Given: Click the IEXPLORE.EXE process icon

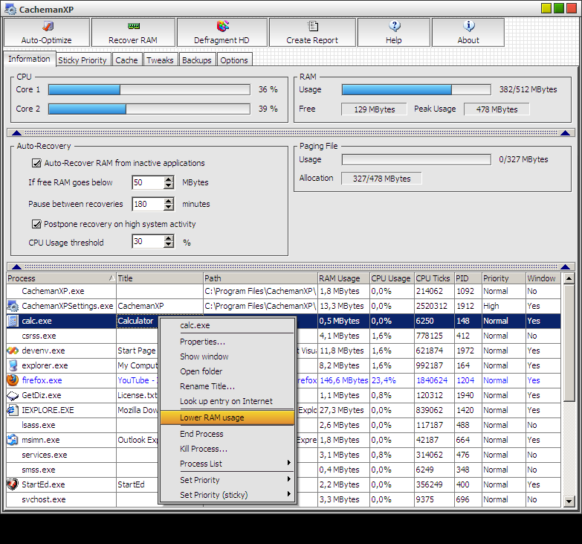Looking at the screenshot, I should click(13, 410).
